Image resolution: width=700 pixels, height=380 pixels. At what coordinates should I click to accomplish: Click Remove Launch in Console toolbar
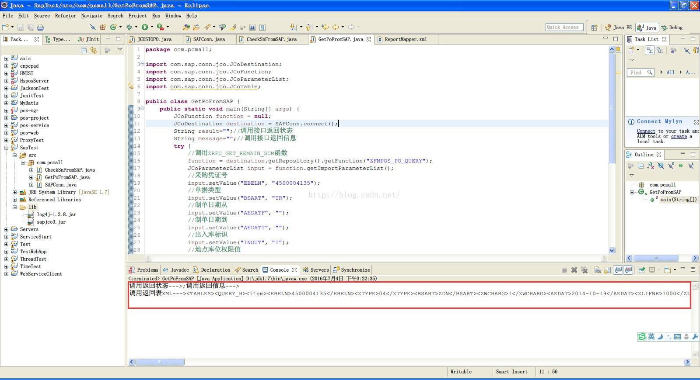[574, 270]
